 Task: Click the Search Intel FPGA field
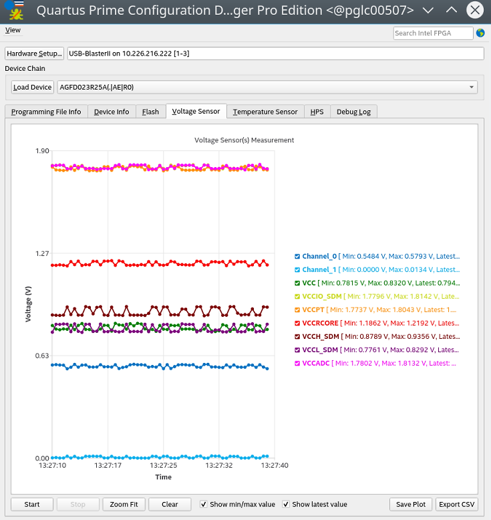click(432, 33)
